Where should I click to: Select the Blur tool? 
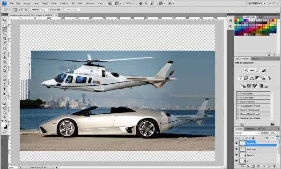point(4,75)
